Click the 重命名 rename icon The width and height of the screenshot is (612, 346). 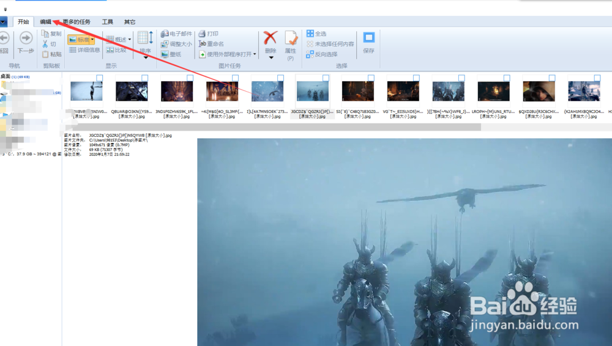pyautogui.click(x=202, y=43)
